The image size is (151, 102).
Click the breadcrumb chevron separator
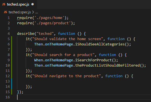[x=33, y=12]
